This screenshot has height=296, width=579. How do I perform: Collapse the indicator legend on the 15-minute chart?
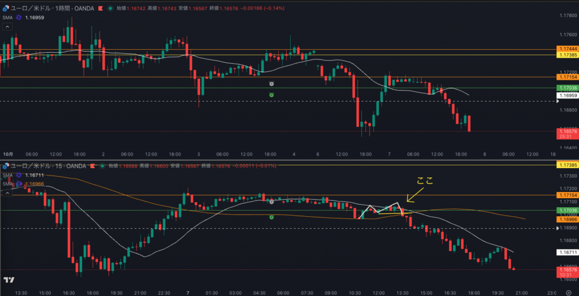tap(7, 192)
